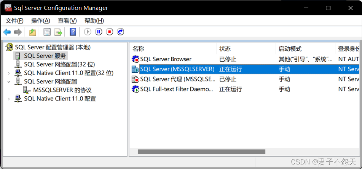This screenshot has height=169, width=362.
Task: Pause the selected service with the pause icon
Action: pos(99,32)
